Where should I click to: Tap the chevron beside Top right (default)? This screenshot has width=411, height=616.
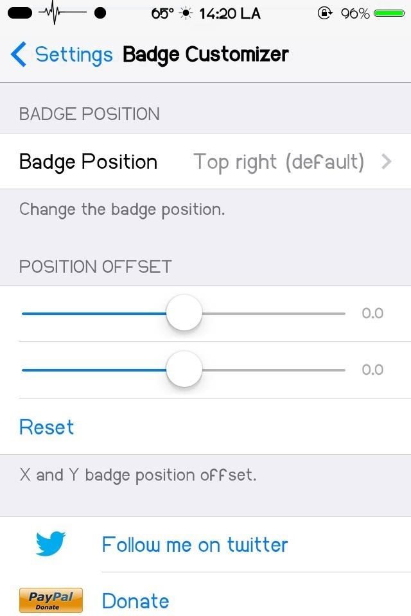386,162
